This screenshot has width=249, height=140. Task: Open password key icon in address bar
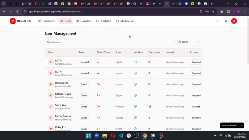207,11
